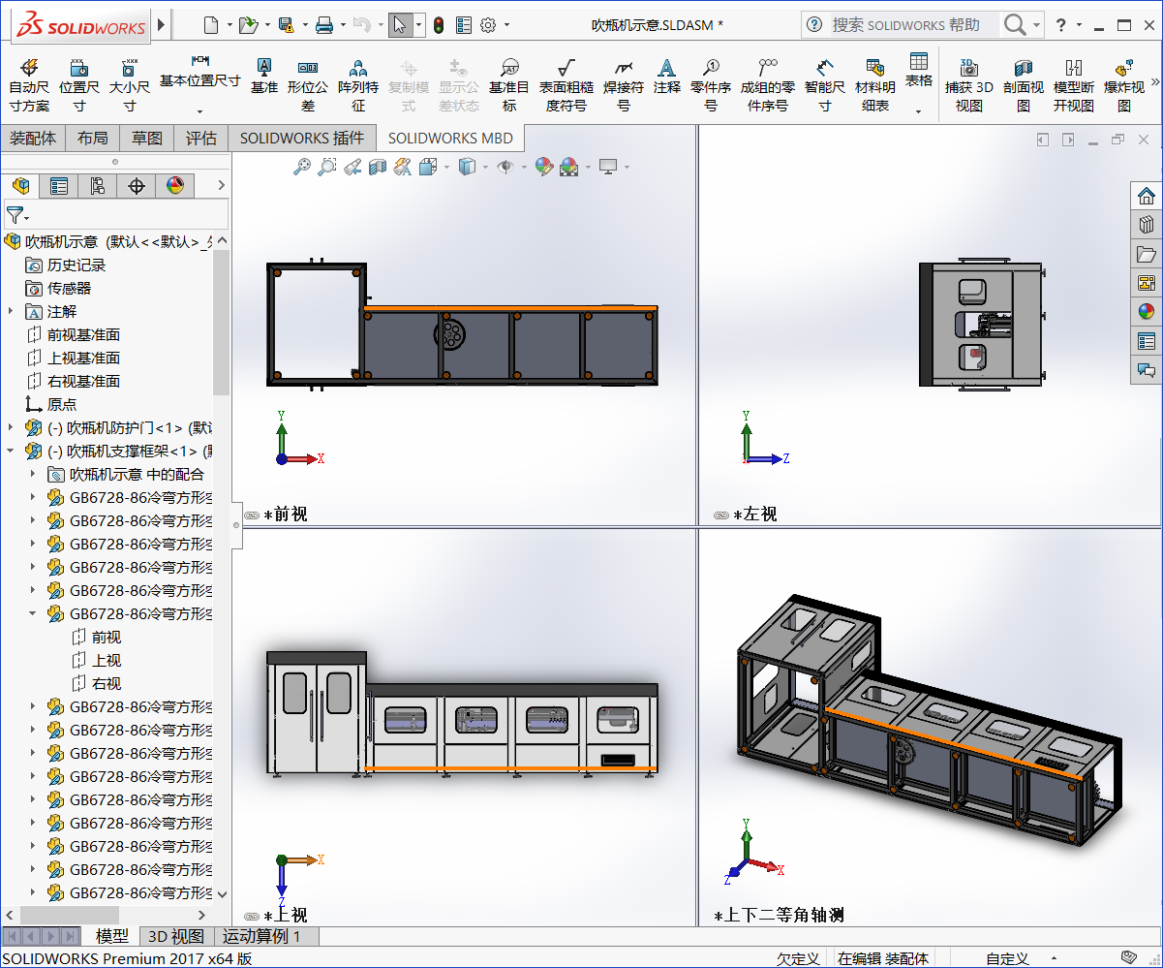
Task: Switch to the 评估 tab
Action: tap(201, 138)
